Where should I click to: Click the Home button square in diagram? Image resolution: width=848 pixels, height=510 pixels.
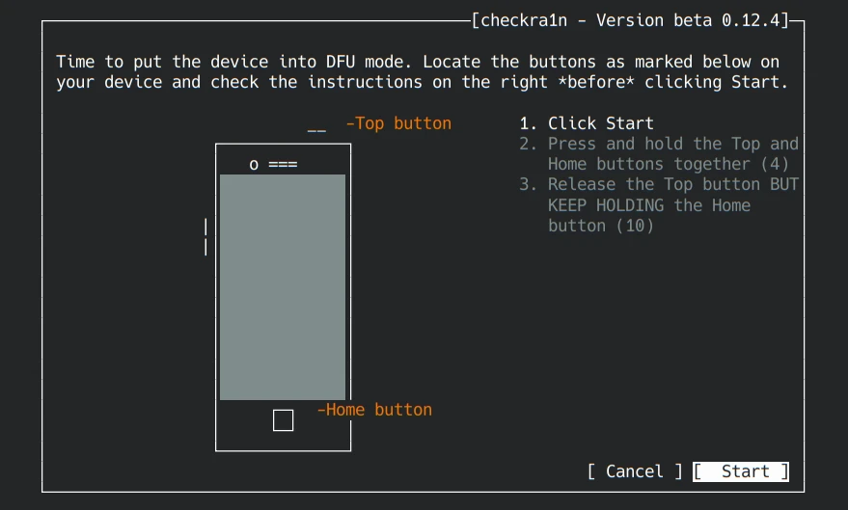pos(283,420)
